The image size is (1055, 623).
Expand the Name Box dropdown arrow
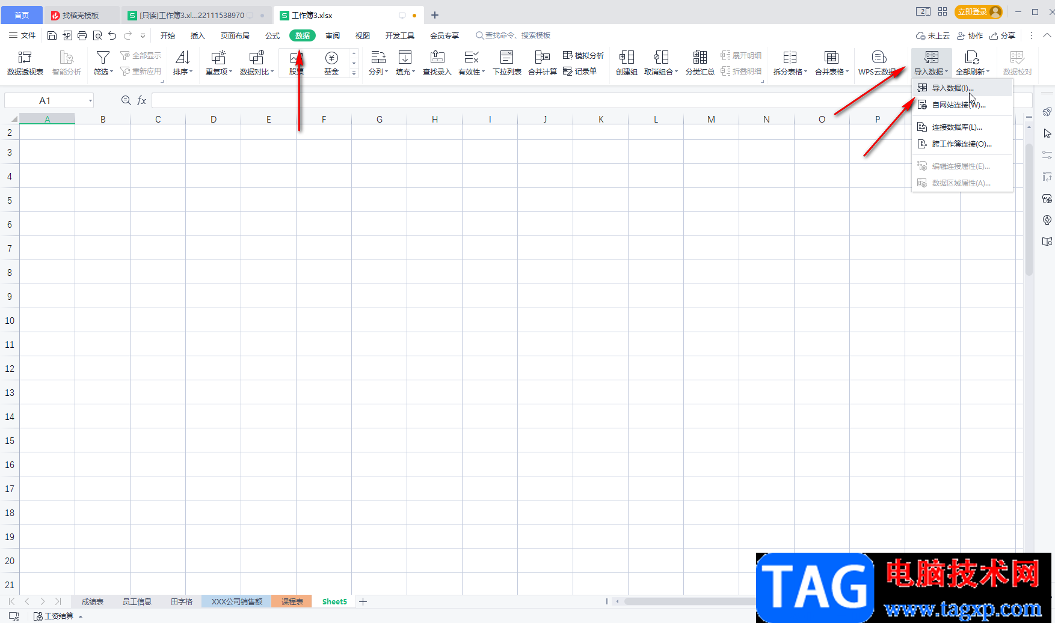(x=90, y=100)
